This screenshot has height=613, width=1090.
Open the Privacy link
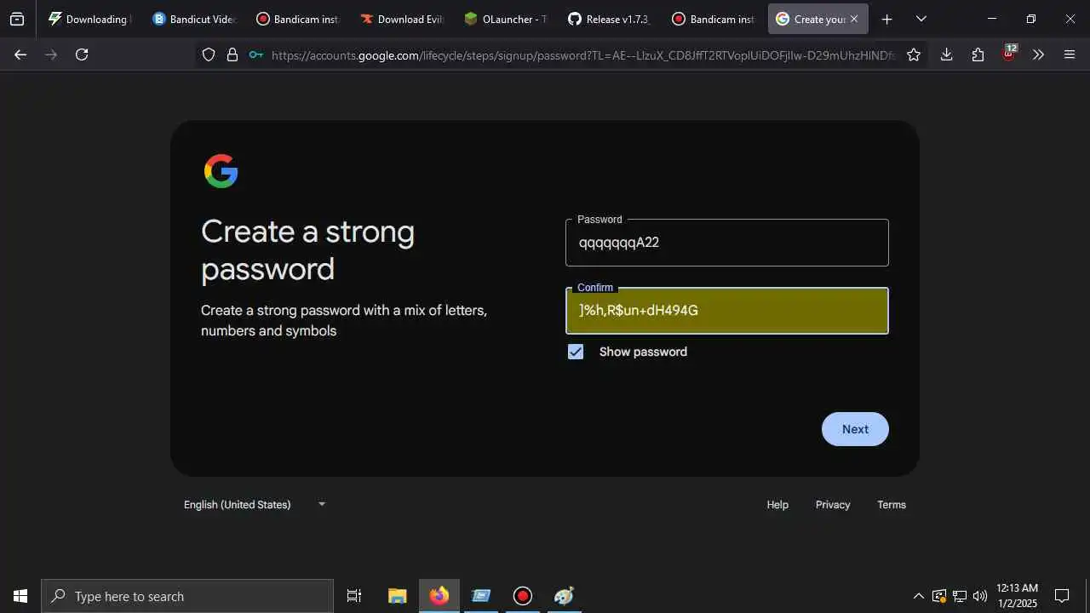point(833,505)
